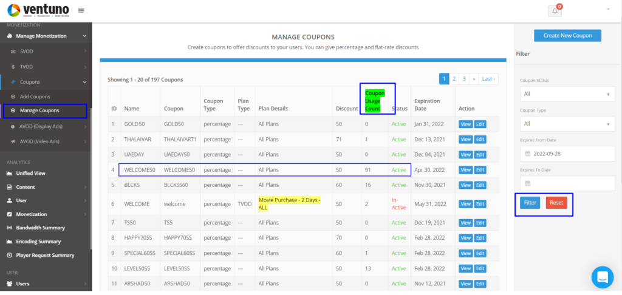Go to pagination page 2
Screen dimensions: 622x295
pos(454,79)
